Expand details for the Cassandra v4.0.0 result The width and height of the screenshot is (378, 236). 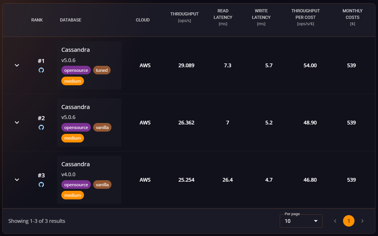[x=17, y=180]
